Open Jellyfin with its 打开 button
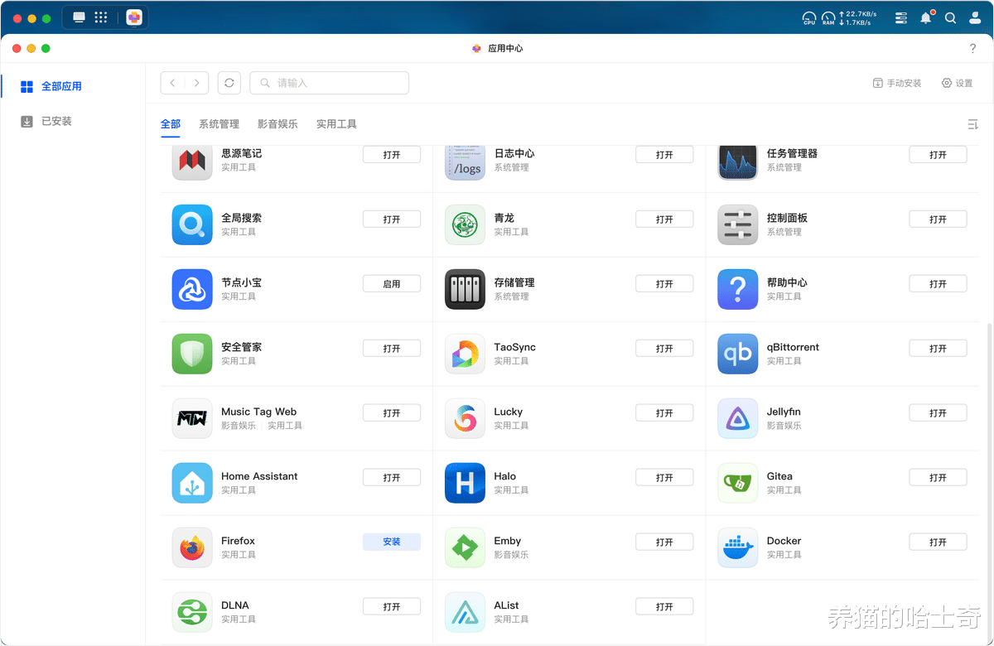The width and height of the screenshot is (994, 646). tap(938, 412)
